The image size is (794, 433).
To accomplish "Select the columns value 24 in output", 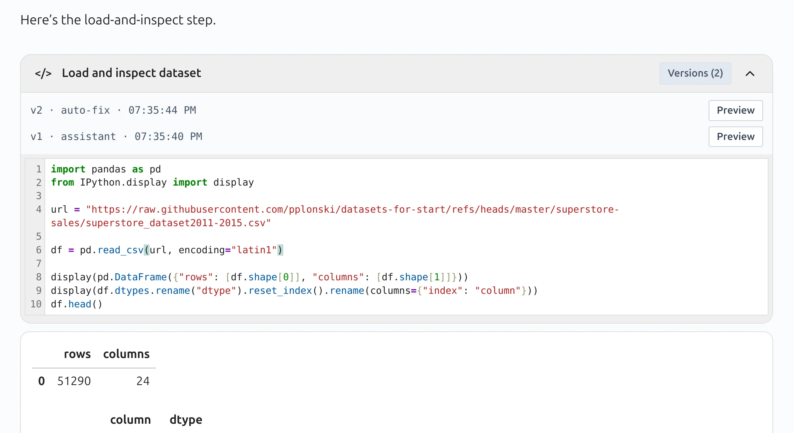I will point(143,380).
